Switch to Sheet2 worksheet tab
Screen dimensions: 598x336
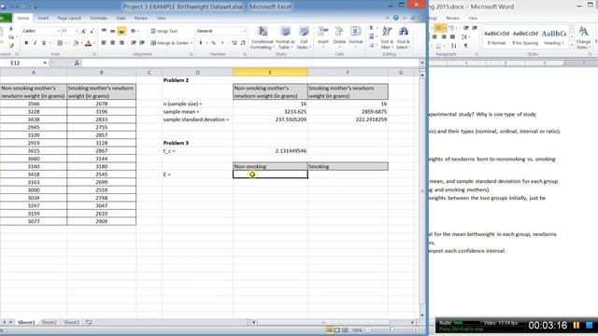pyautogui.click(x=49, y=322)
